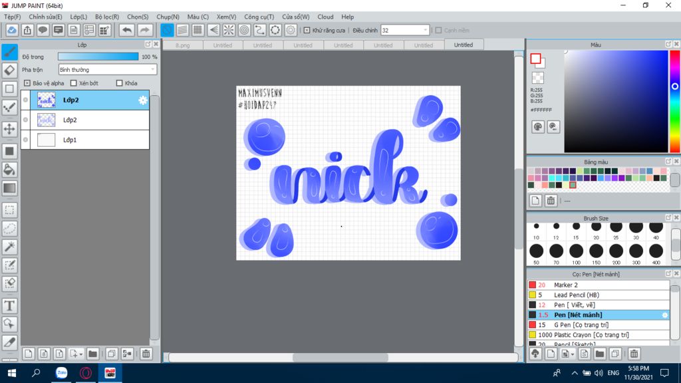Viewport: 681px width, 383px height.
Task: Toggle the Khử răng cưa checkbox
Action: [307, 31]
